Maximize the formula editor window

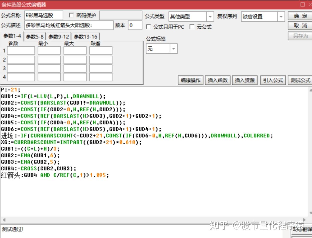coord(303,5)
